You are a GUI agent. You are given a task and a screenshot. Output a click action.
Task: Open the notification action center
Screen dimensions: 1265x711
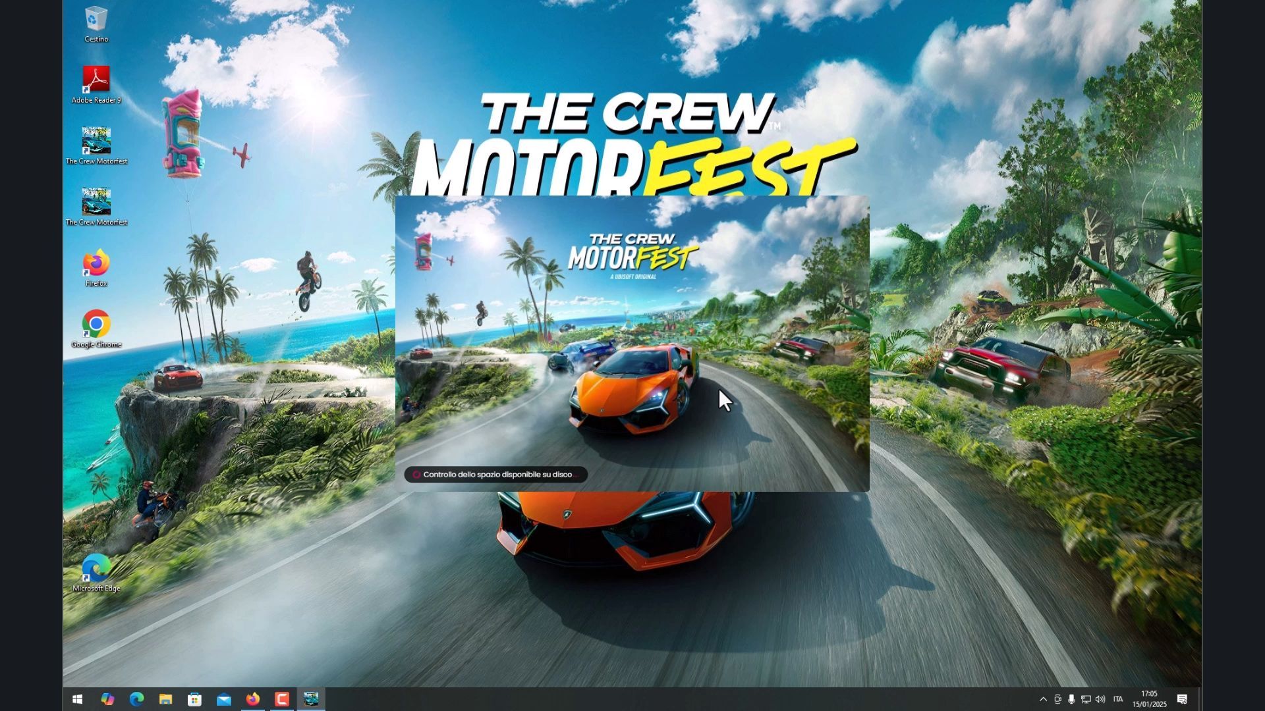[1183, 699]
